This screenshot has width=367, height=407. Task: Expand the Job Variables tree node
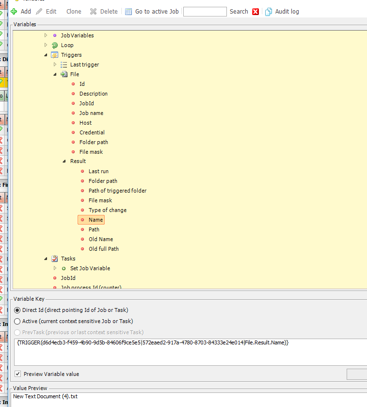click(x=46, y=35)
